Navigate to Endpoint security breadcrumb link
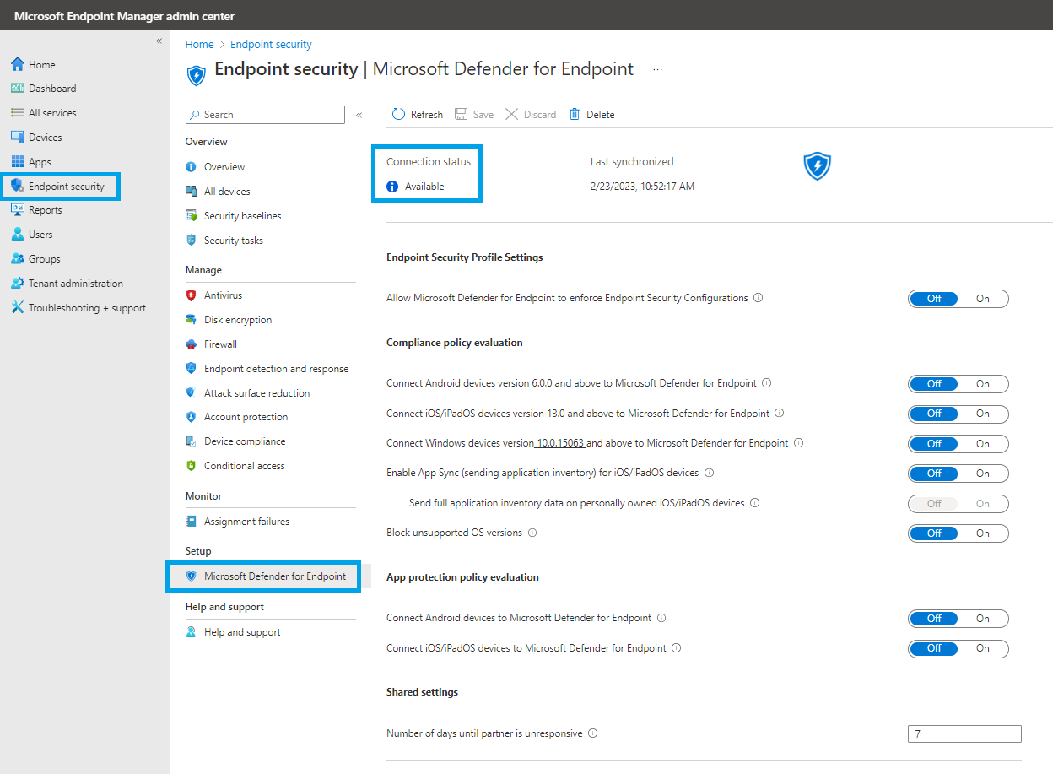The image size is (1053, 774). (271, 44)
